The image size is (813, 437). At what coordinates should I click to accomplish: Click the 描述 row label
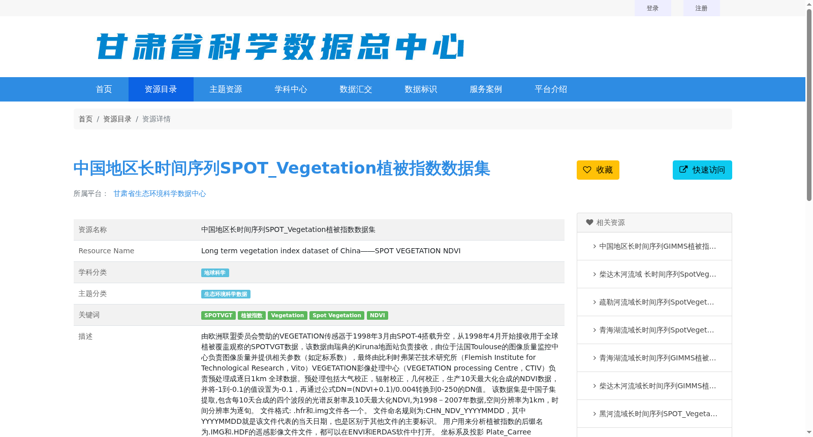tap(85, 336)
